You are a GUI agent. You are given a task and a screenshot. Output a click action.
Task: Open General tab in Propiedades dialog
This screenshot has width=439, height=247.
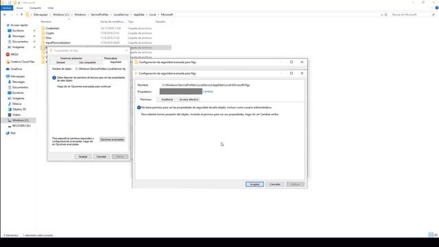pyautogui.click(x=60, y=62)
